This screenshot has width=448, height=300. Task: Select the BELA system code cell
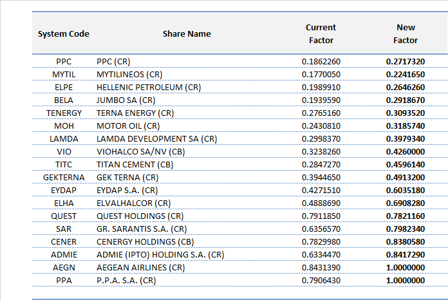(64, 100)
